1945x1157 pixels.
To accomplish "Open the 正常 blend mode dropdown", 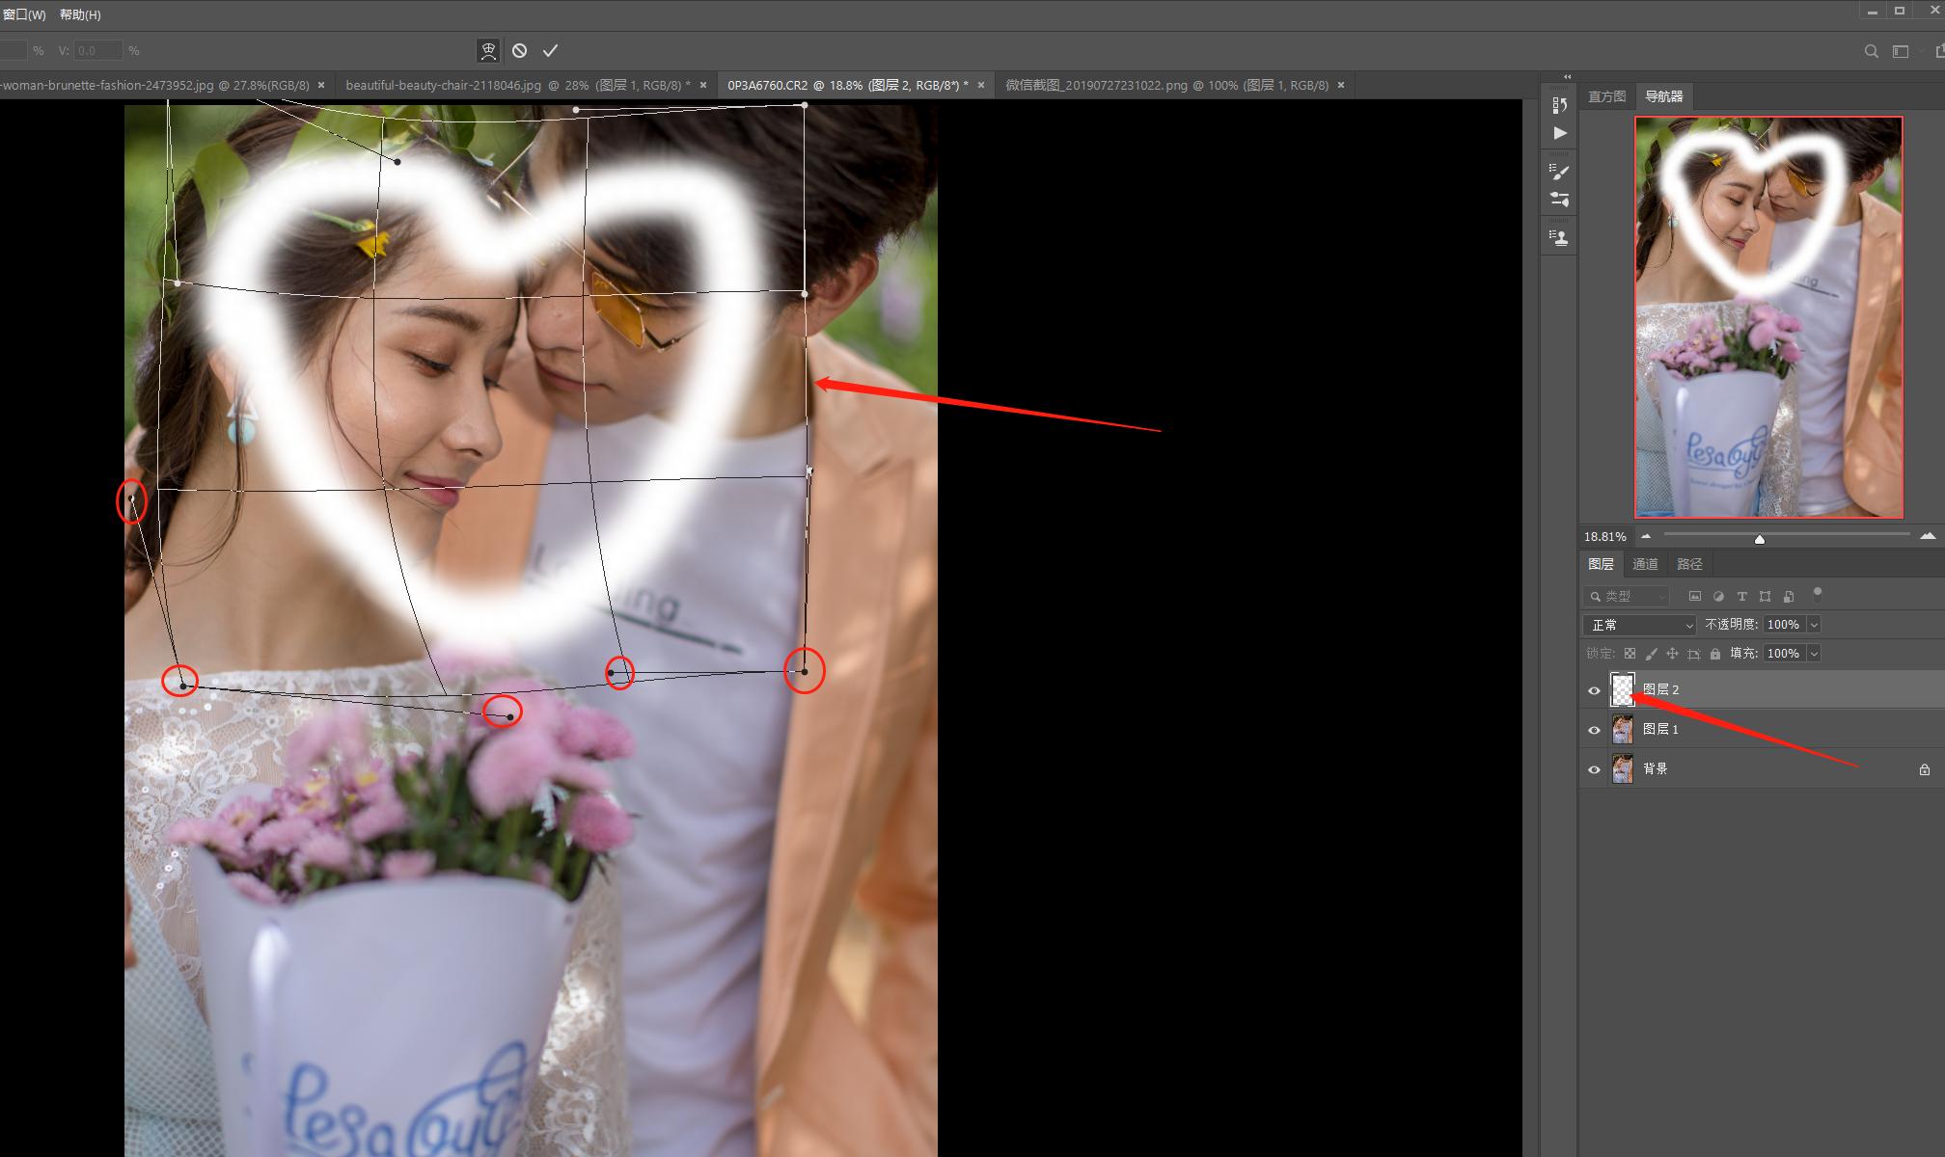I will pyautogui.click(x=1639, y=625).
